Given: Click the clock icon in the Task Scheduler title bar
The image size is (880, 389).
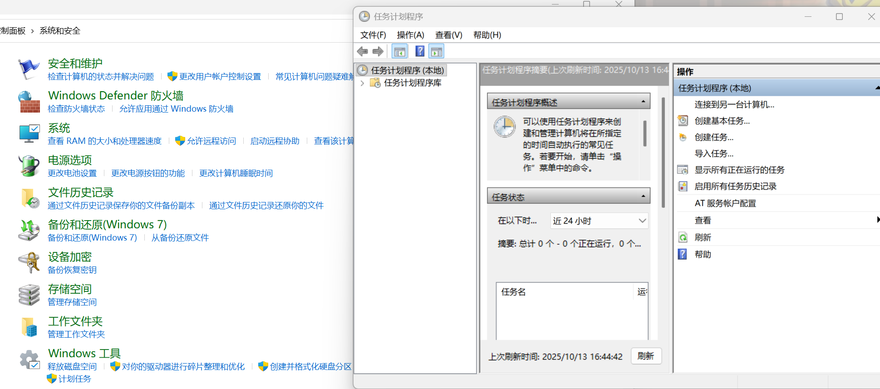Looking at the screenshot, I should [x=364, y=17].
